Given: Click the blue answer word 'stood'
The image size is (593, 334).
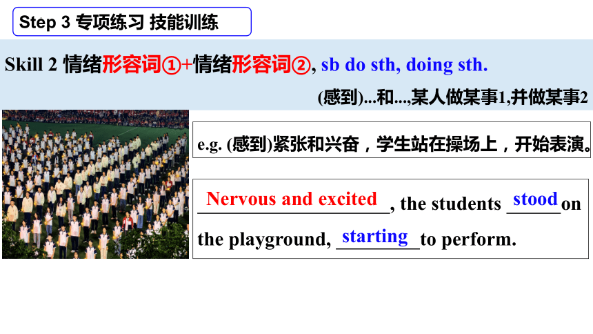Looking at the screenshot, I should 535,199.
